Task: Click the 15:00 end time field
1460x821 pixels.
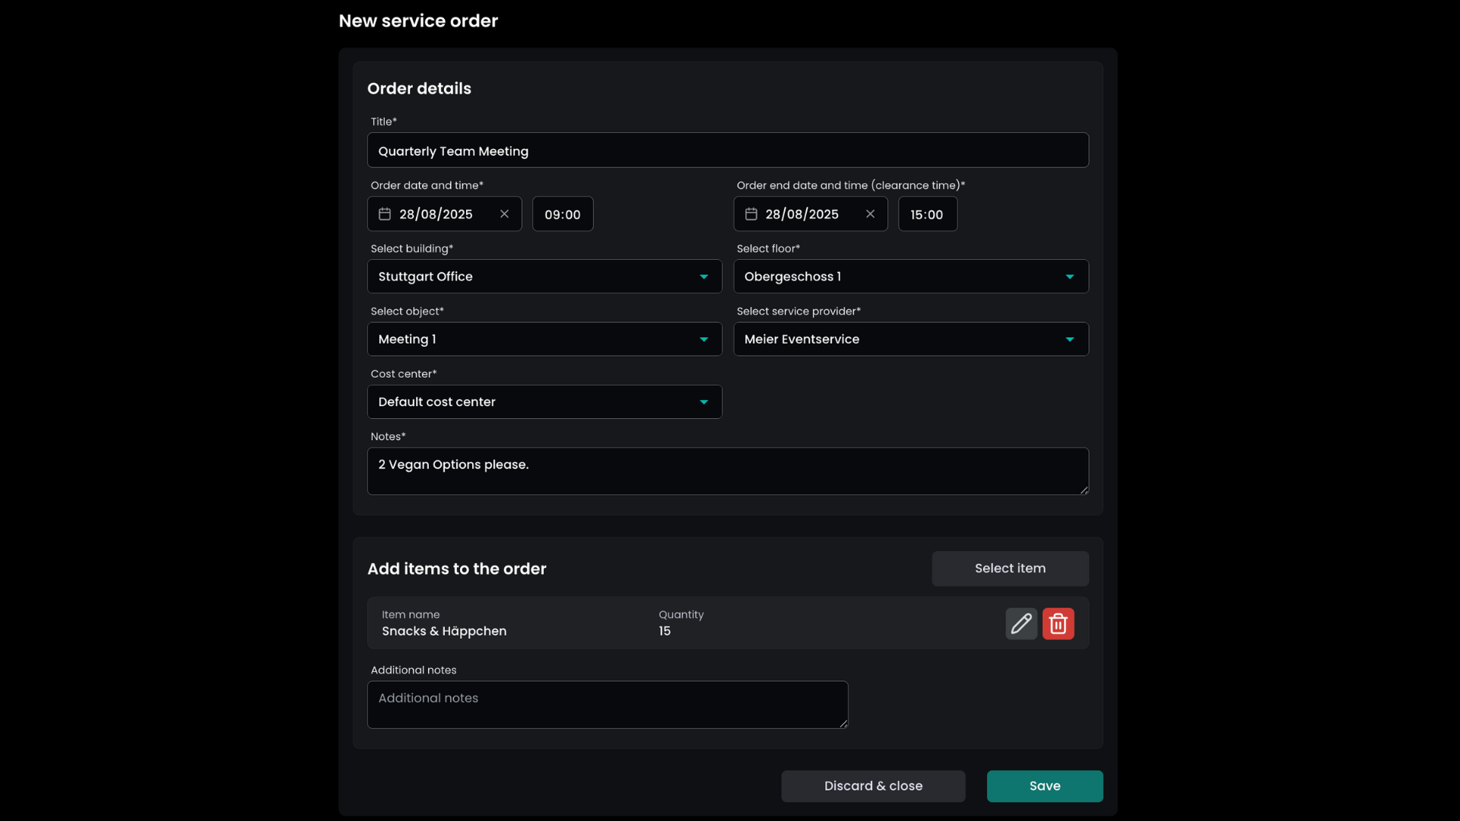Action: (927, 214)
